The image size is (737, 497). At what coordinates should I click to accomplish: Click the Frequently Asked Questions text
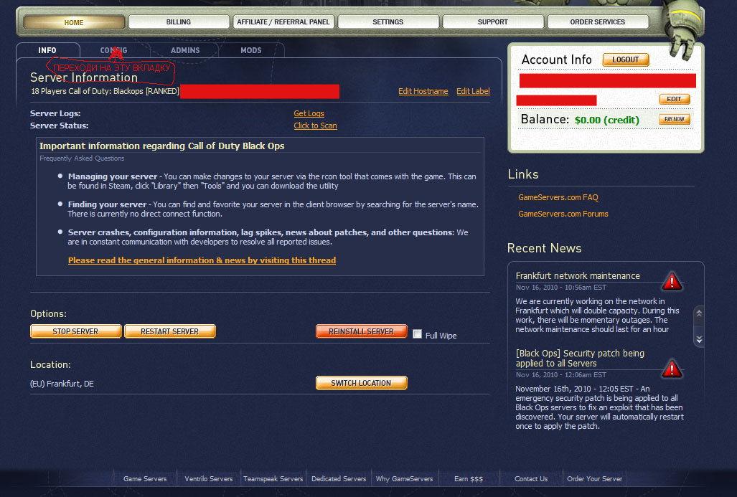point(82,158)
